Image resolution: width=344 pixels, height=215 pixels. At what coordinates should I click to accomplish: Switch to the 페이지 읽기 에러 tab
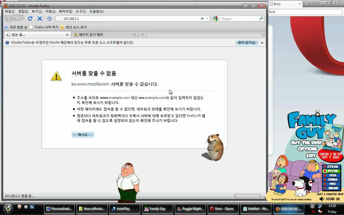(105, 35)
